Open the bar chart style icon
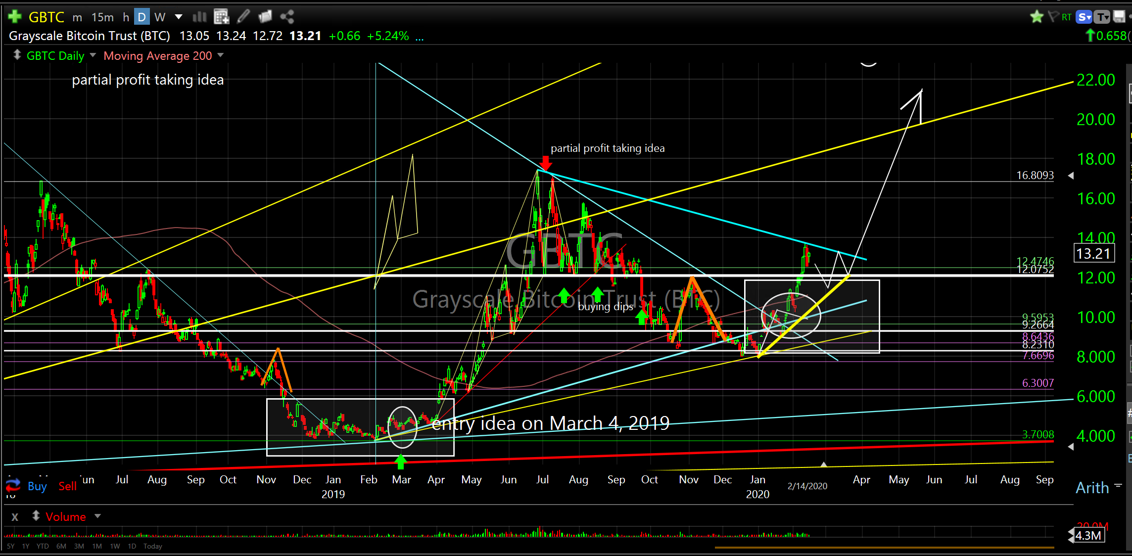This screenshot has width=1132, height=556. [x=199, y=17]
